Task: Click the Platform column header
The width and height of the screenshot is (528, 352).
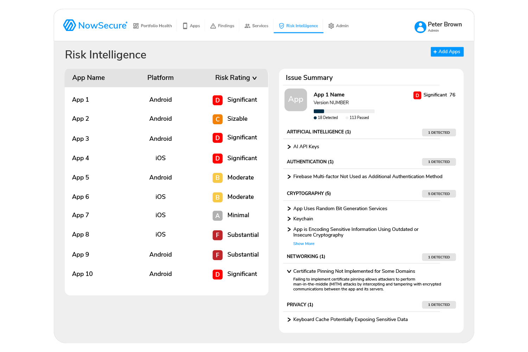Action: pos(160,78)
